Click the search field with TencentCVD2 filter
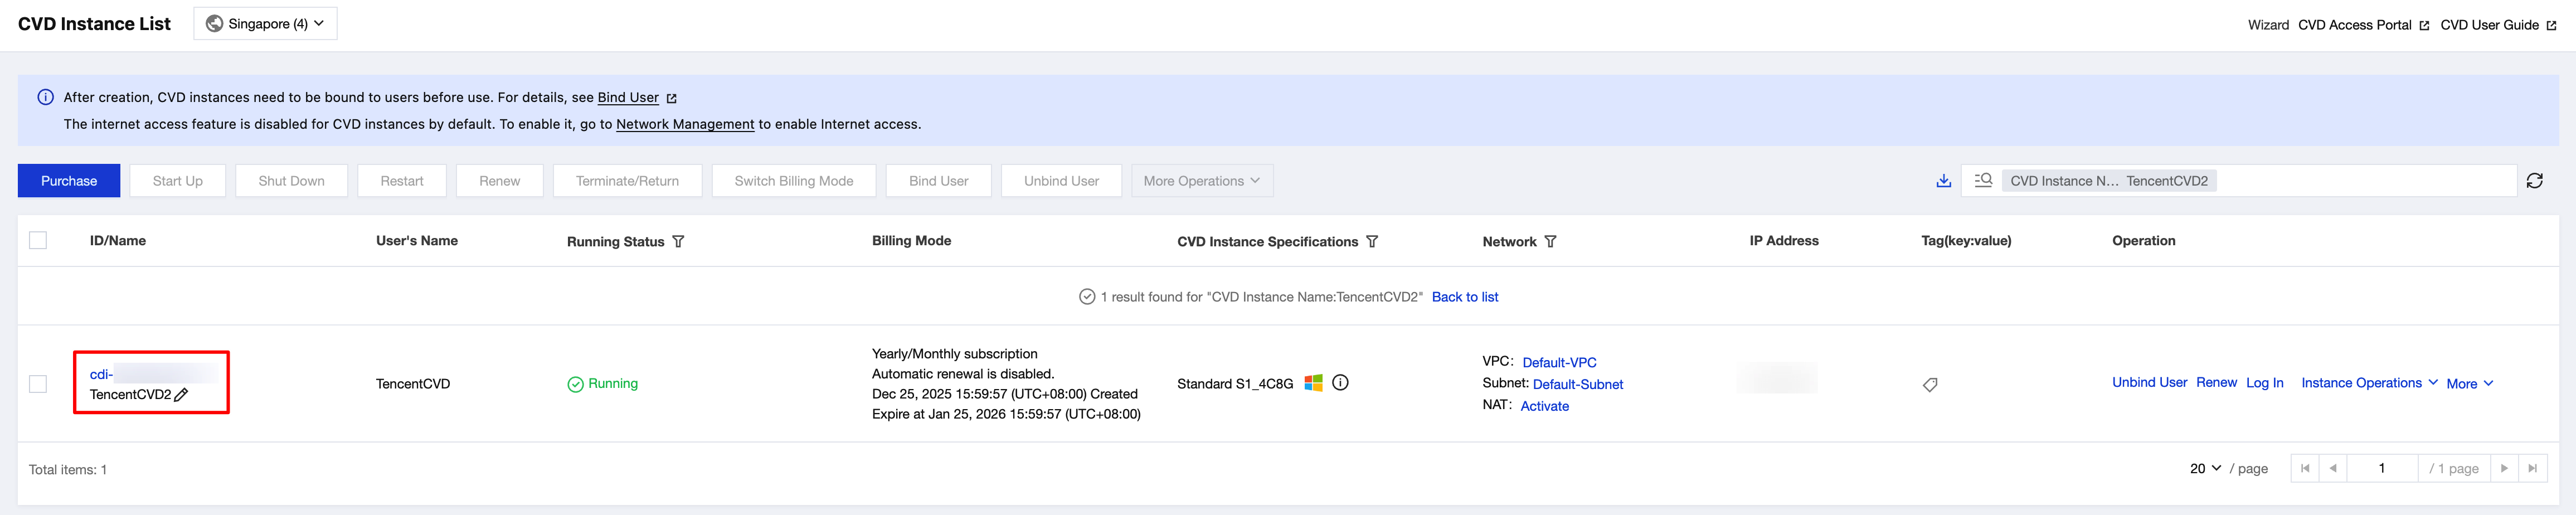Screen dimensions: 2576x515 click(x=2360, y=181)
